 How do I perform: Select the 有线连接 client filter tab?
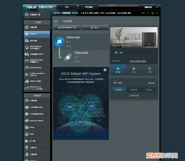tap(134, 90)
